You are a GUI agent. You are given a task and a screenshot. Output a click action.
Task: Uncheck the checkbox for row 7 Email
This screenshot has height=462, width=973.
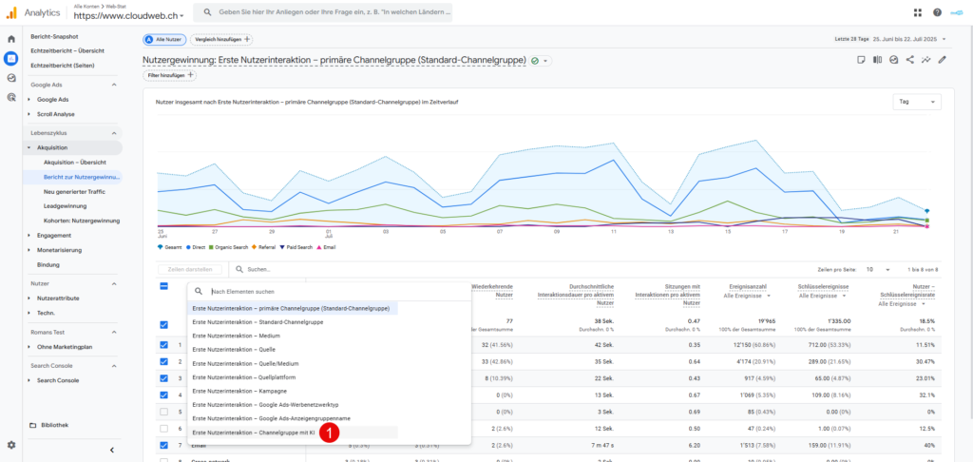(164, 444)
